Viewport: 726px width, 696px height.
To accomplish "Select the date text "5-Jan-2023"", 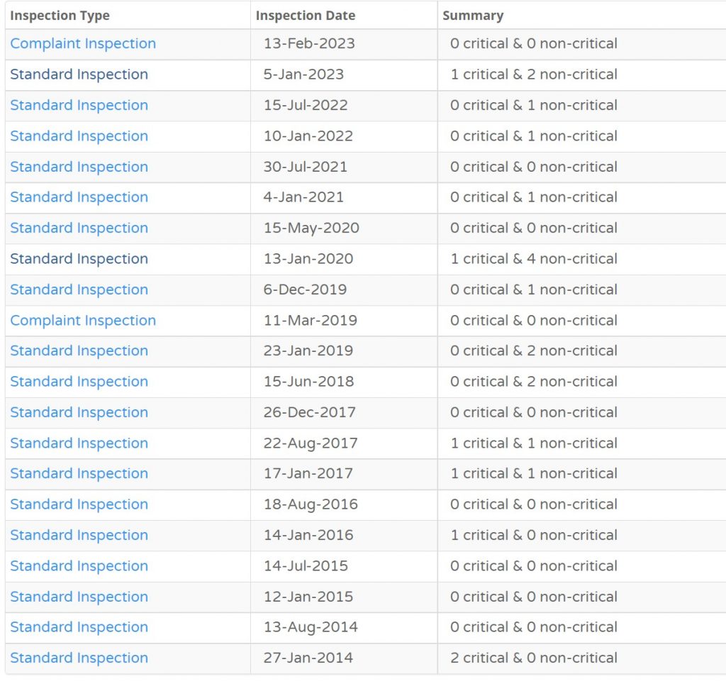I will coord(303,74).
